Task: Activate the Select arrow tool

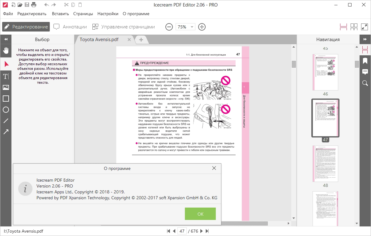Action: point(6,64)
